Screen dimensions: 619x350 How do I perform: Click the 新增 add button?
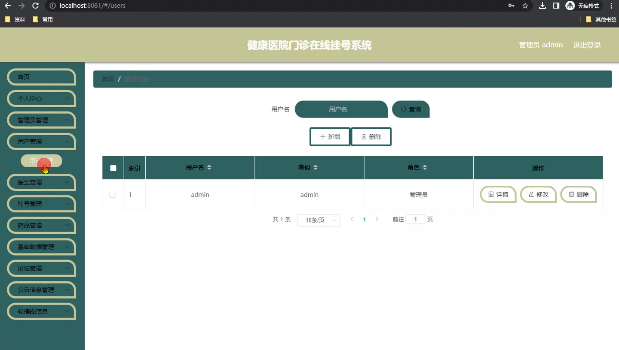330,137
